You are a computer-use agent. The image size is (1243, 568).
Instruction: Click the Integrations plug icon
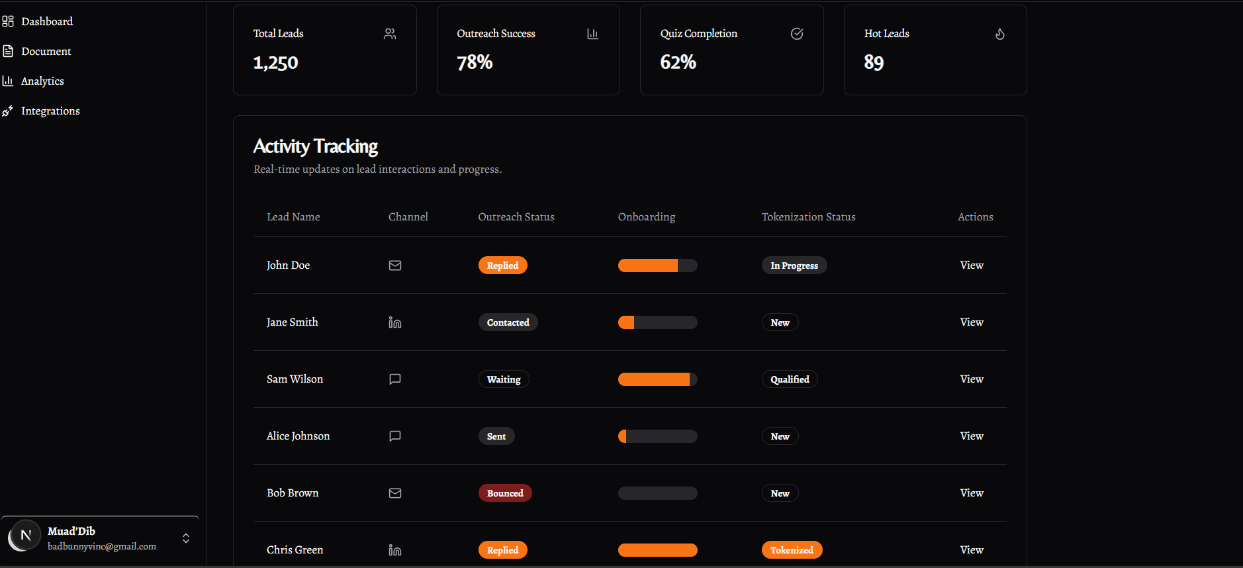pos(8,111)
